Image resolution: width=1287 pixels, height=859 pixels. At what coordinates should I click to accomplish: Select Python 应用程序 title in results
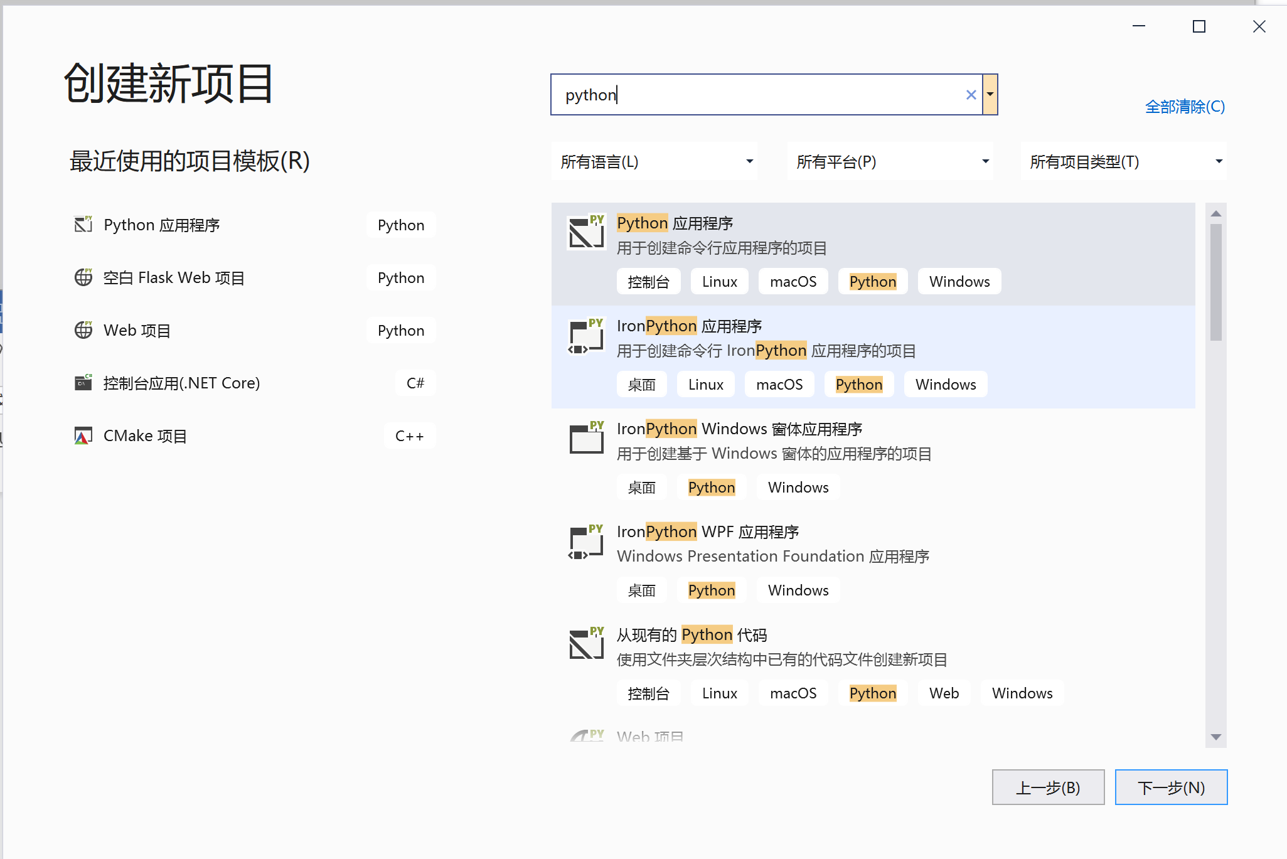tap(675, 223)
